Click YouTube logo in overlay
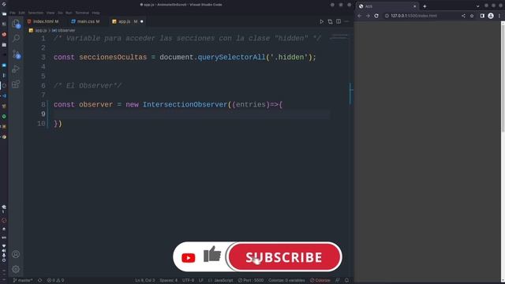Viewport: 505px width, 284px height. pos(189,258)
